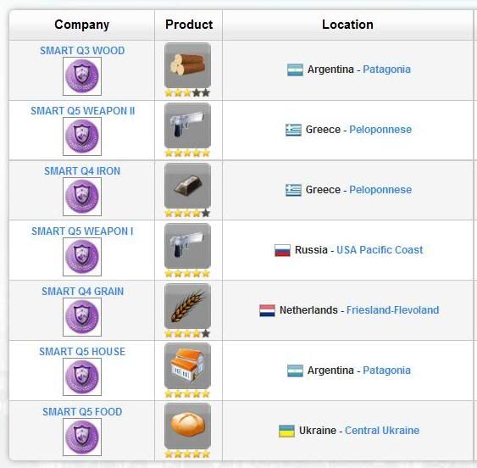The image size is (477, 468).
Task: Click the Product column header
Action: click(x=189, y=25)
